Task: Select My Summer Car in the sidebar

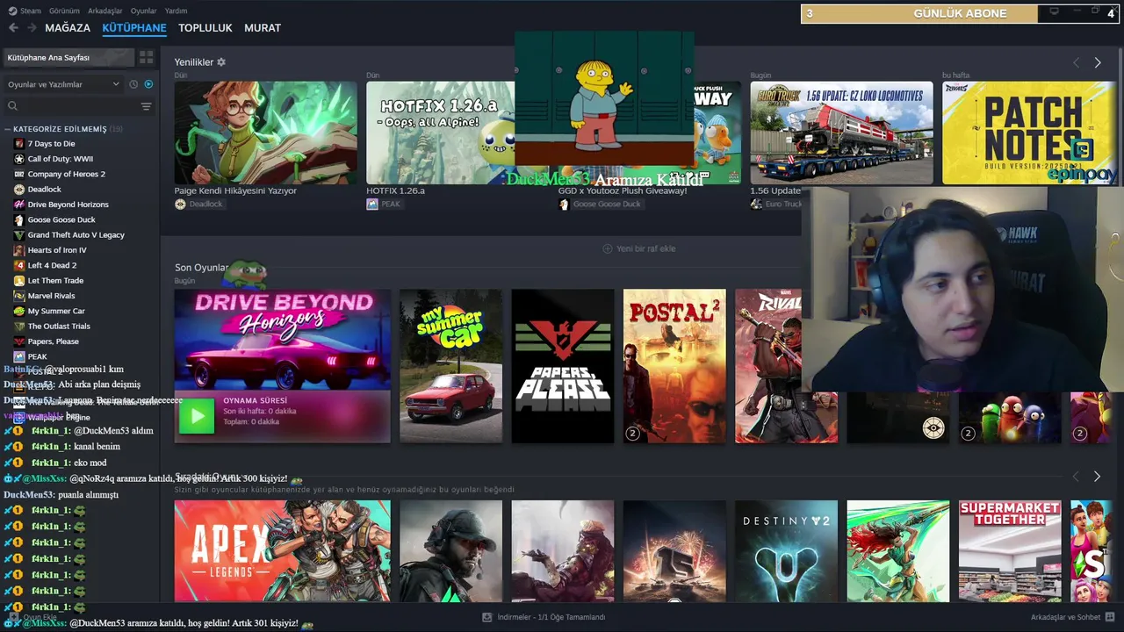Action: 56,311
